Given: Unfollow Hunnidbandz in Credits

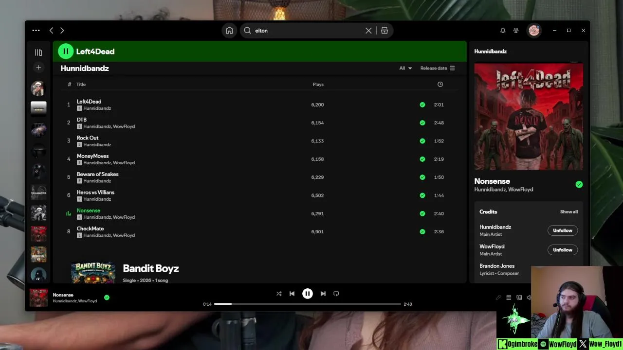Looking at the screenshot, I should tap(563, 230).
